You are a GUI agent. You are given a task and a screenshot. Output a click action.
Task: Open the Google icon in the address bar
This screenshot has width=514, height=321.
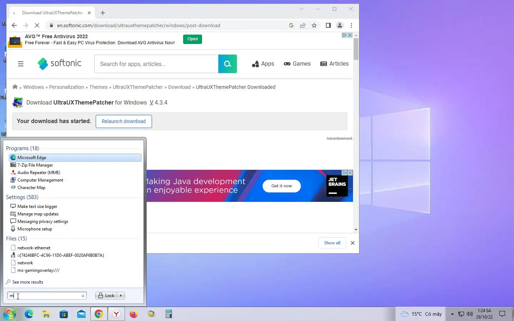[291, 25]
